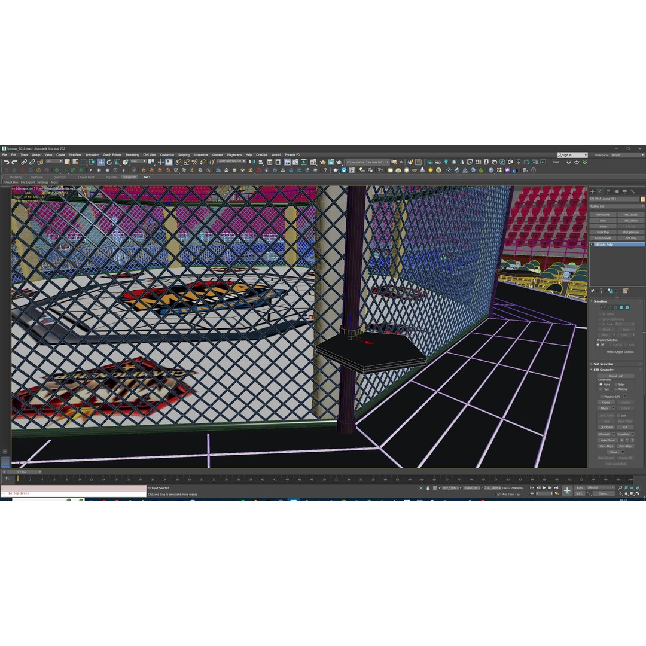Open the Rendering menu
This screenshot has width=646, height=646.
(132, 155)
